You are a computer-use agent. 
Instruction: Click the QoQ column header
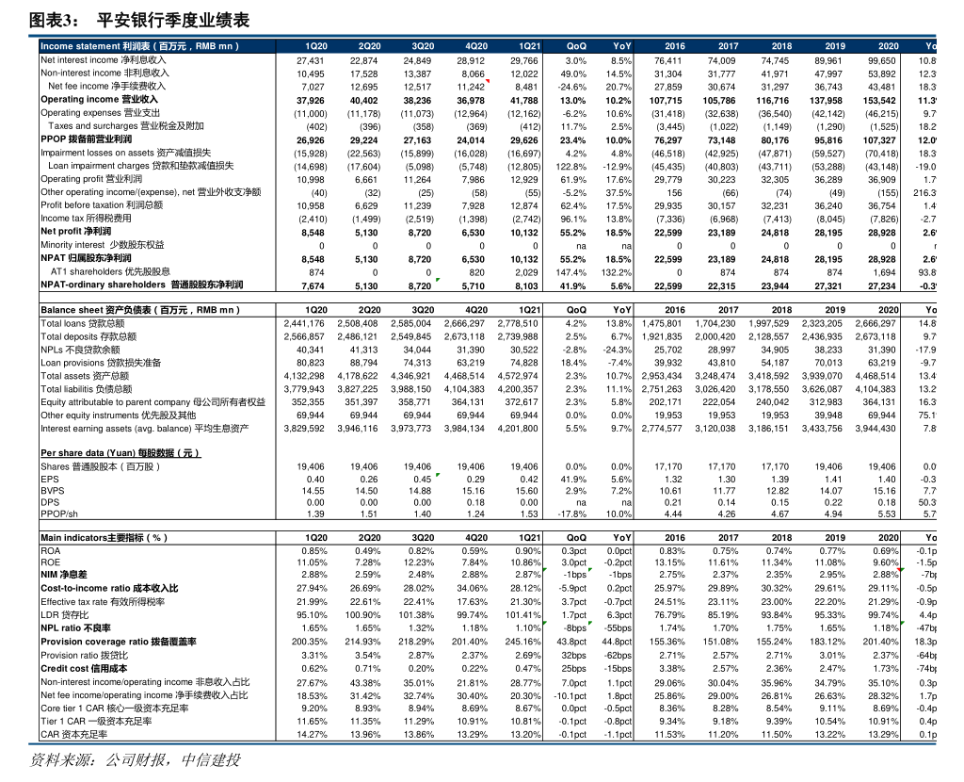coord(576,46)
